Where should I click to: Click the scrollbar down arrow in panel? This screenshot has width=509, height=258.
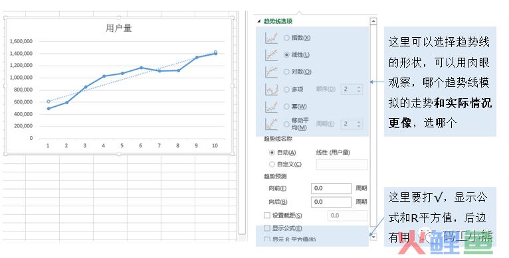coord(373,237)
